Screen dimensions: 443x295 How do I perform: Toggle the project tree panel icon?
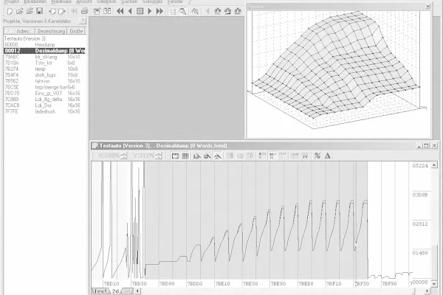click(x=173, y=11)
